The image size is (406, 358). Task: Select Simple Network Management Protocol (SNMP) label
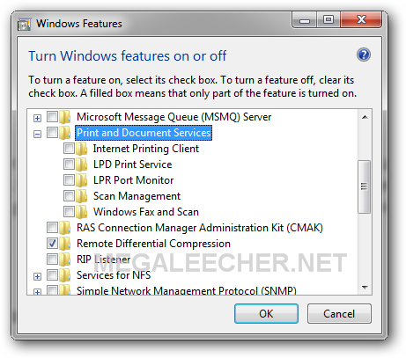click(x=187, y=290)
